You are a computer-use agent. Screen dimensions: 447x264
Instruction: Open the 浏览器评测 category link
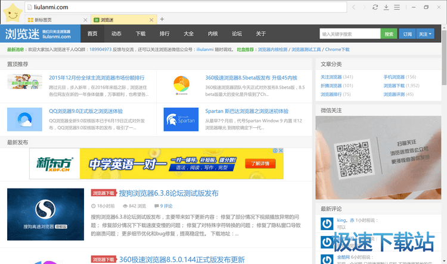tap(394, 94)
